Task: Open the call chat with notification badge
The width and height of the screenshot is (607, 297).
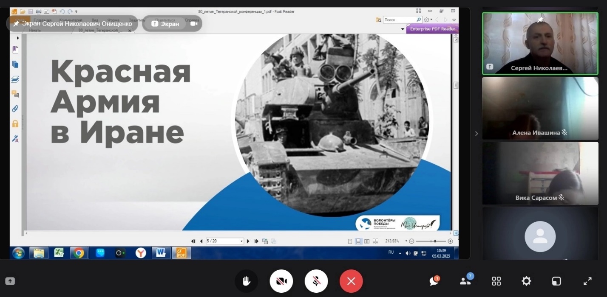Action: click(434, 281)
